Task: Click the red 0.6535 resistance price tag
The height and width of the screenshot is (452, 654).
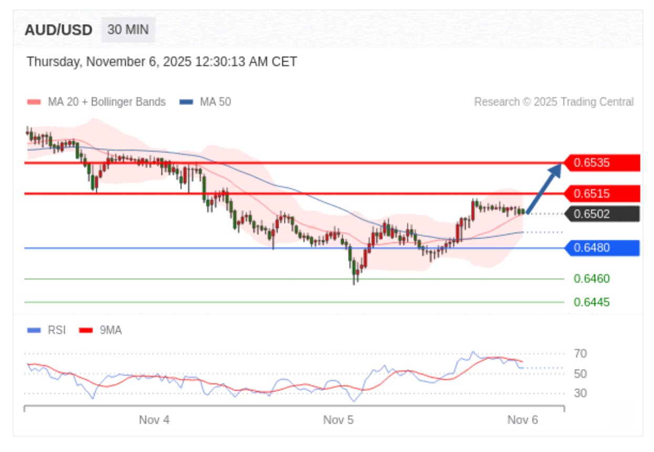Action: tap(601, 163)
